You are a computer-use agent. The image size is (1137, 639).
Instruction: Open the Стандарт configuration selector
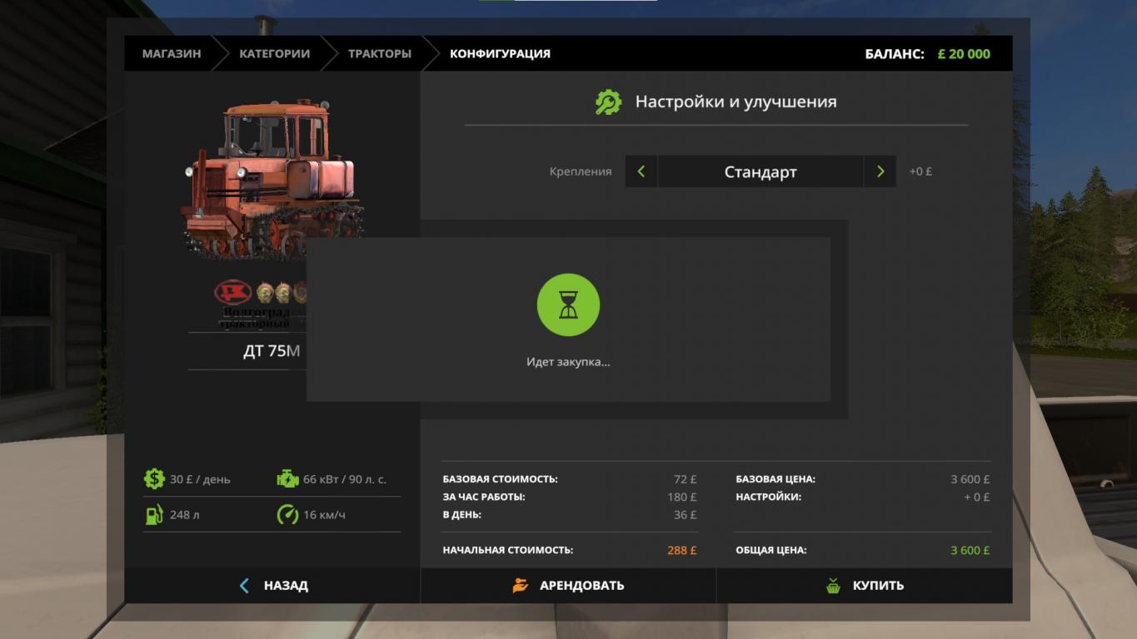coord(760,172)
